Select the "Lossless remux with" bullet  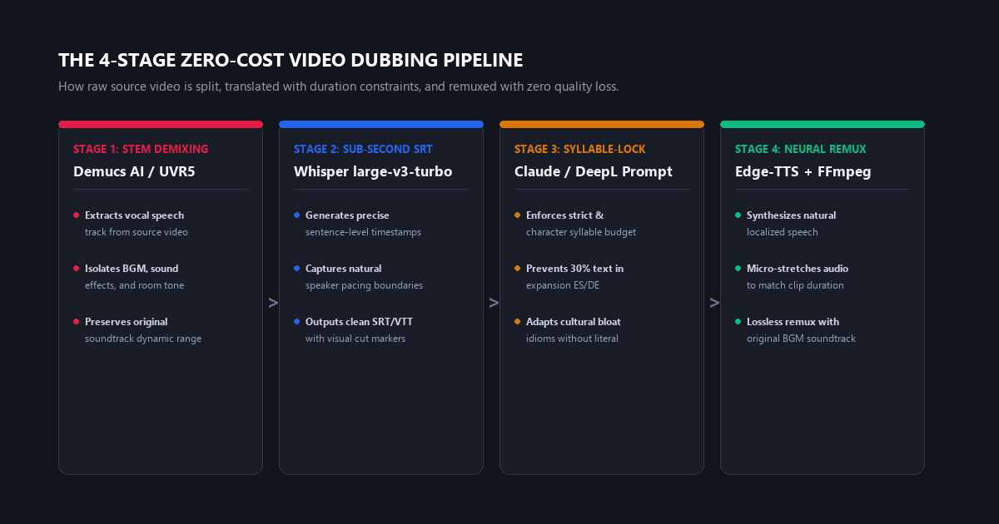(793, 322)
